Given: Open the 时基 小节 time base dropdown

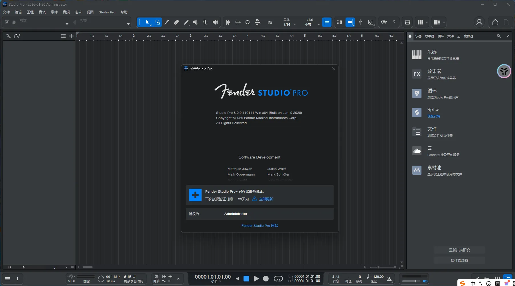Looking at the screenshot, I should coord(319,24).
